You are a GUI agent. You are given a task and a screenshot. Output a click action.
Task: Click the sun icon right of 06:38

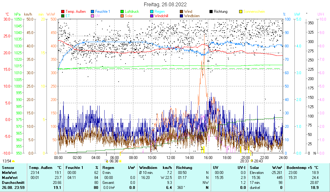(120, 161)
